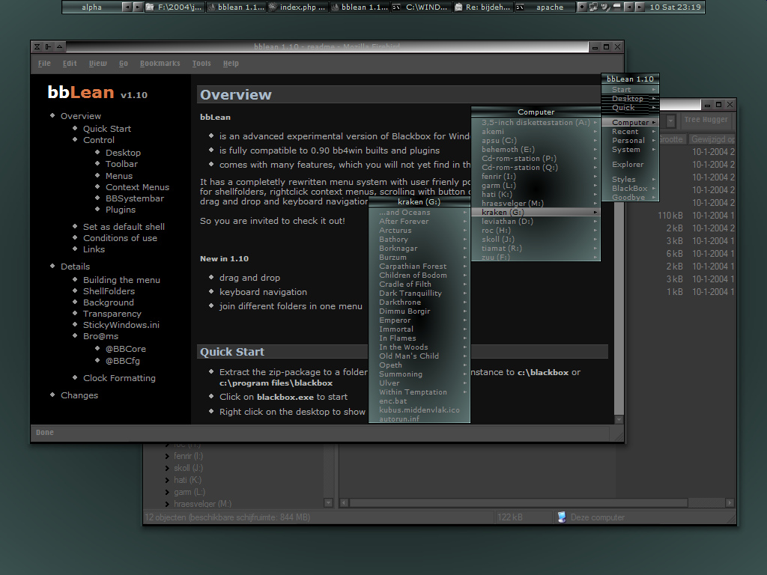The image size is (767, 575).
Task: Expand the hati (K:) drive in folder tree
Action: [166, 480]
